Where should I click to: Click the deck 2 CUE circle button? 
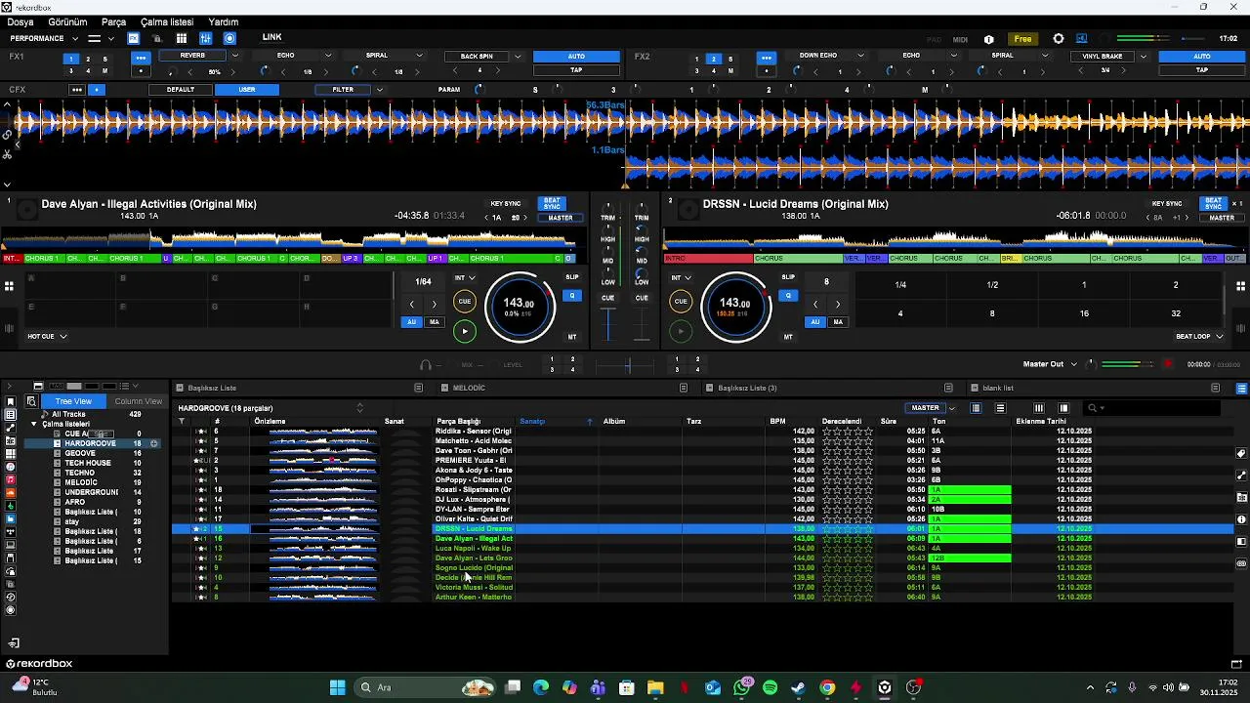[681, 302]
